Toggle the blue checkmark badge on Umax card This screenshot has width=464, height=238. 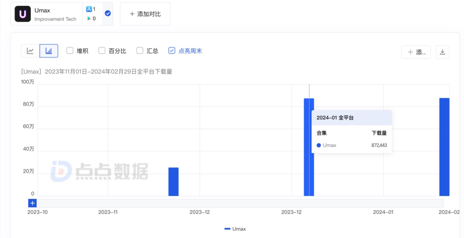pos(108,13)
